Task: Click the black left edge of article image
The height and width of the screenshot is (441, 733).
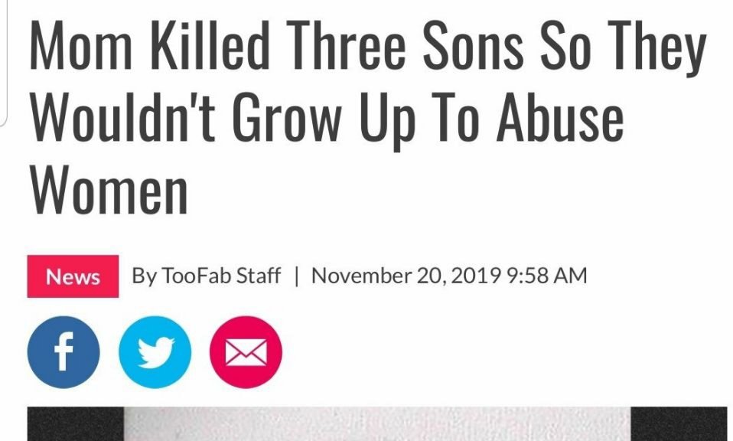Action: click(x=74, y=423)
